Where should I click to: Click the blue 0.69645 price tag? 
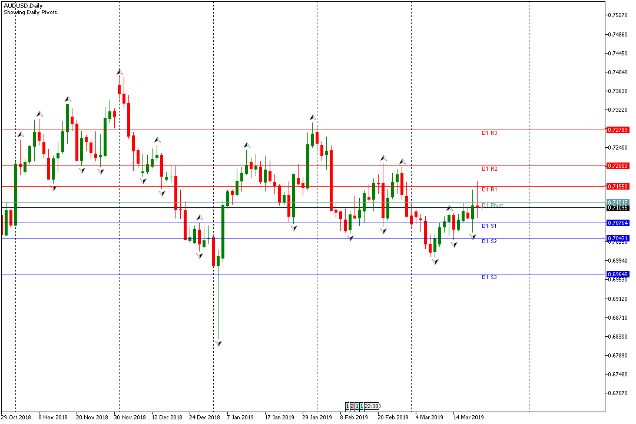point(618,274)
